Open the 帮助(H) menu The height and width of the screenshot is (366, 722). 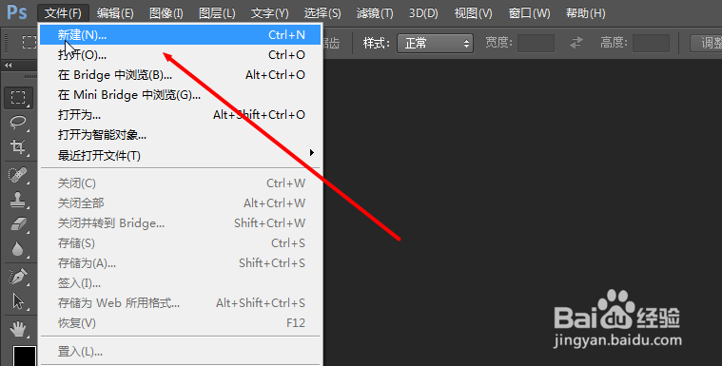(585, 13)
